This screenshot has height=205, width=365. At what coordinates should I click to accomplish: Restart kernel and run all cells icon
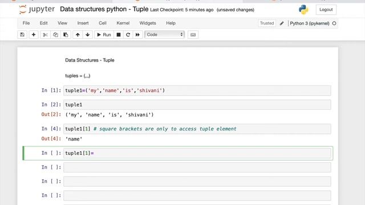click(x=137, y=35)
